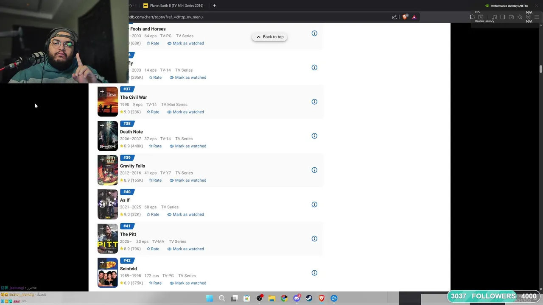The height and width of the screenshot is (305, 543).
Task: Add The Pitt to watchlist
Action: point(102,228)
